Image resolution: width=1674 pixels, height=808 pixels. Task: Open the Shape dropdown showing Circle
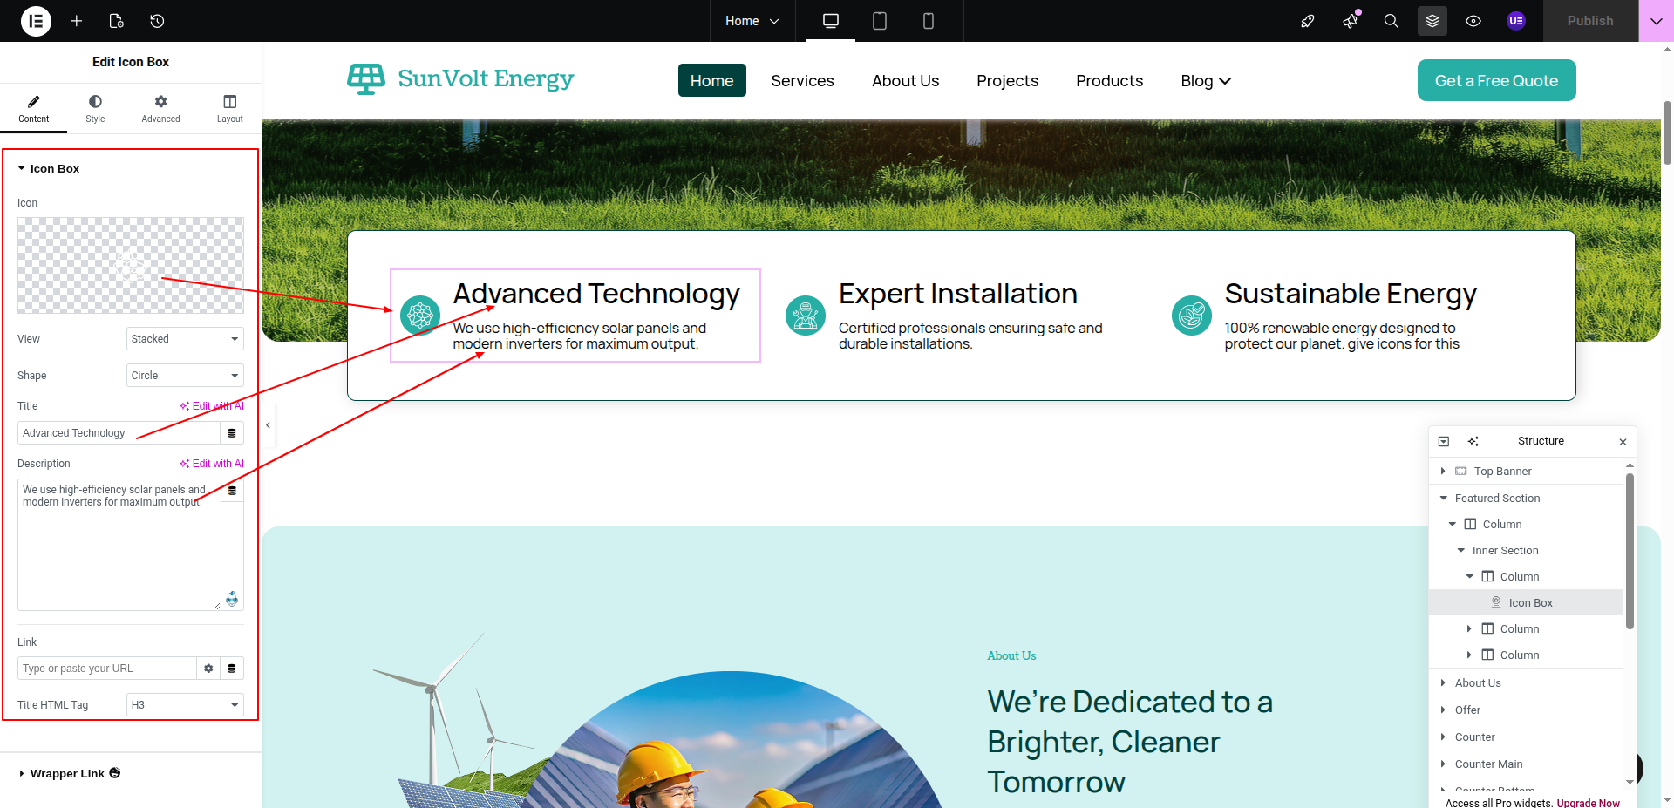pyautogui.click(x=185, y=376)
